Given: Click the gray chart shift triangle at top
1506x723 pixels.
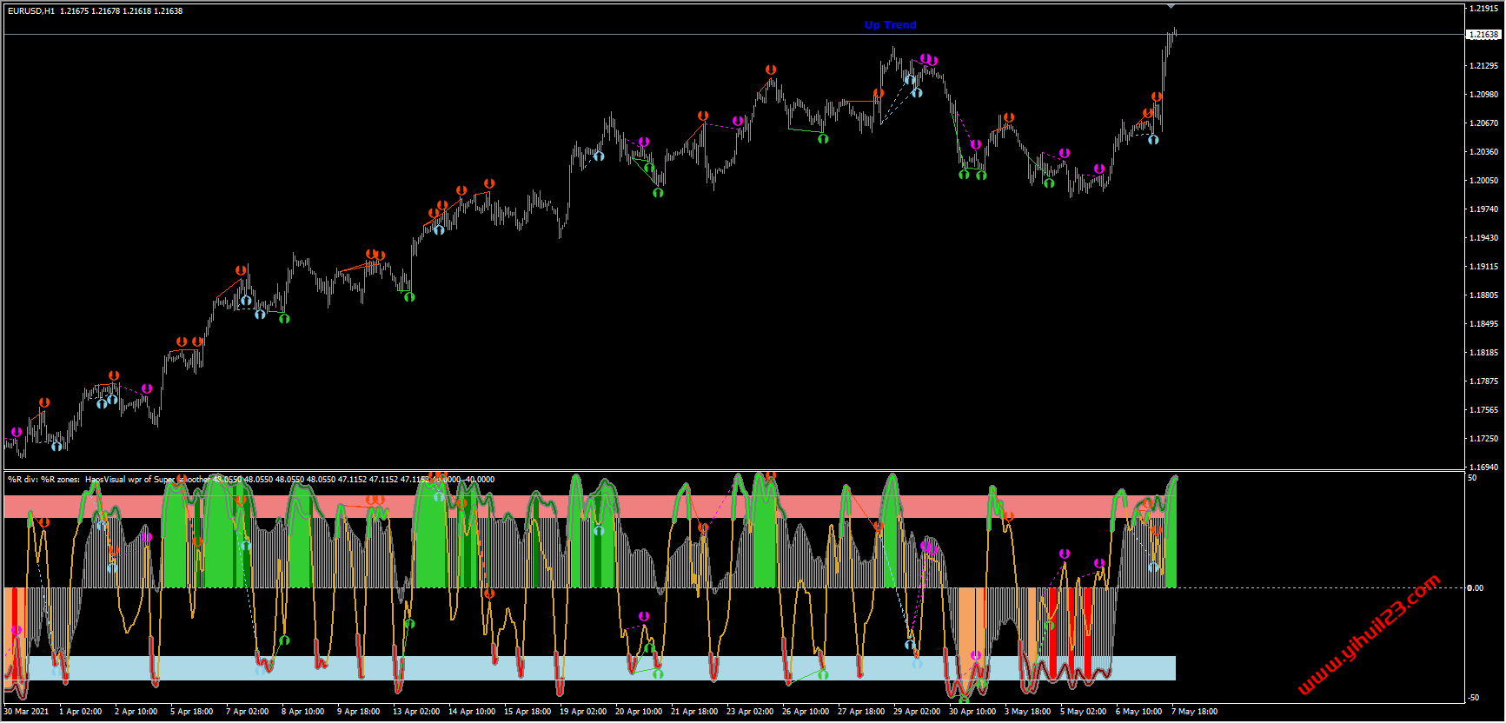Looking at the screenshot, I should click(x=1171, y=6).
